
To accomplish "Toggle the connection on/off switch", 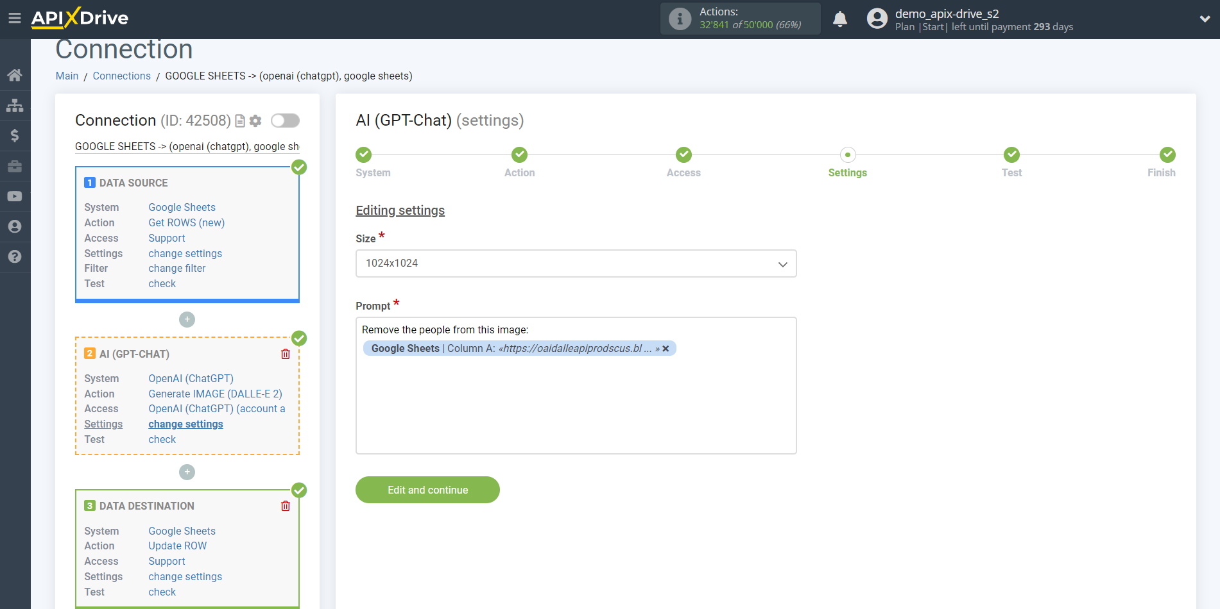I will click(285, 121).
